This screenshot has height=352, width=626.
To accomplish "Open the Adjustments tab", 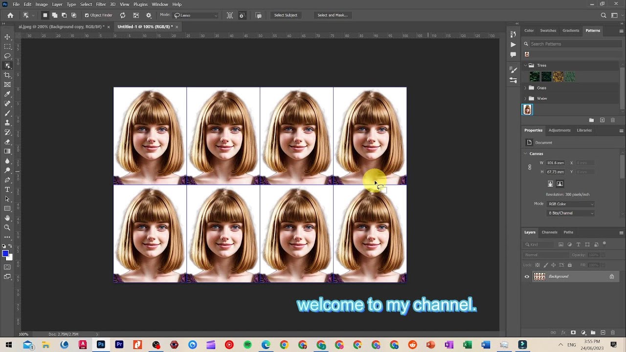I will click(x=559, y=130).
